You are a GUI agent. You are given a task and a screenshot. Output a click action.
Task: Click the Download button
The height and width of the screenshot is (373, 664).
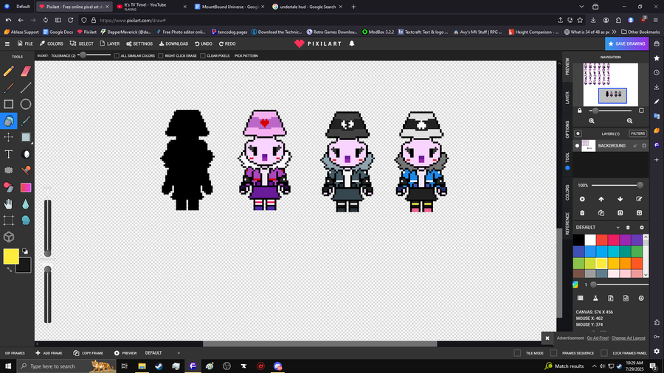173,43
